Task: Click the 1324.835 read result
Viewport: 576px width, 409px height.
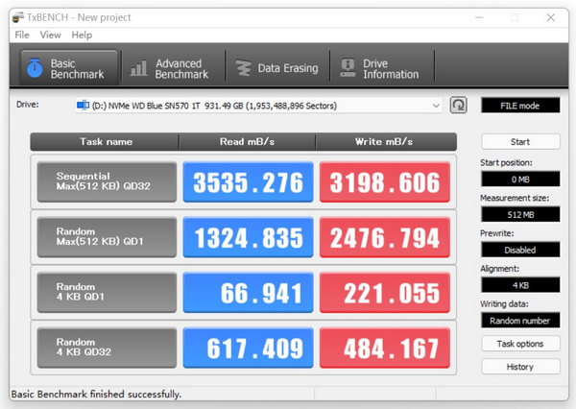Action: [x=248, y=237]
